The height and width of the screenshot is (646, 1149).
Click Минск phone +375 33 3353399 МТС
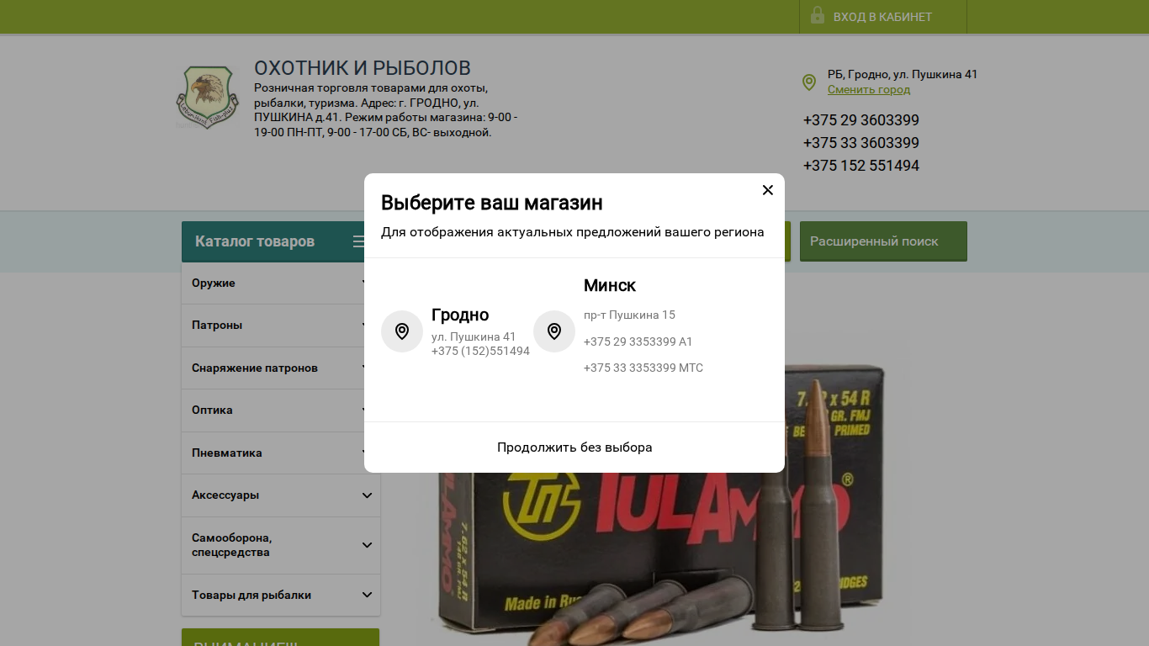[x=643, y=368]
